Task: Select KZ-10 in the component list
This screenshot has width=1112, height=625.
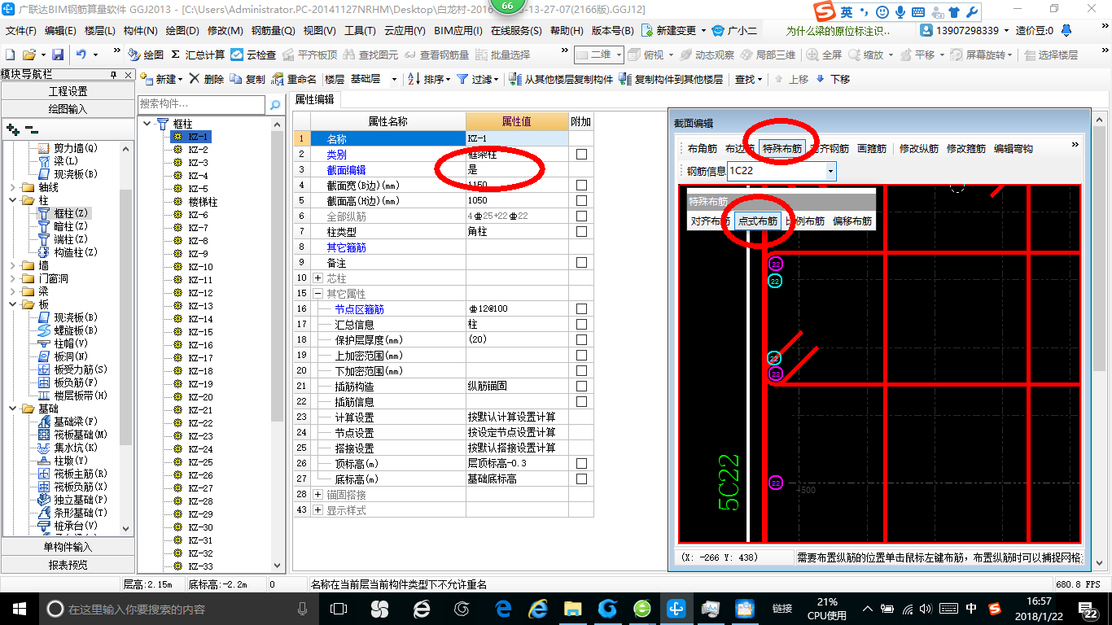Action: (x=200, y=267)
